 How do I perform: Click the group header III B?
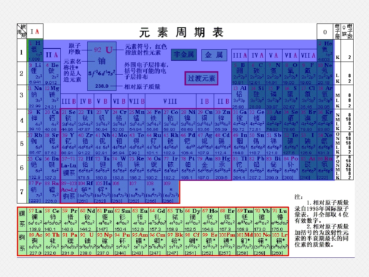click(69, 101)
